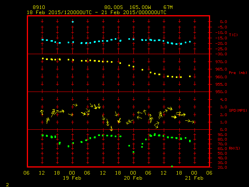Click the latitude value 80.00S
This screenshot has width=249, height=187.
point(112,7)
